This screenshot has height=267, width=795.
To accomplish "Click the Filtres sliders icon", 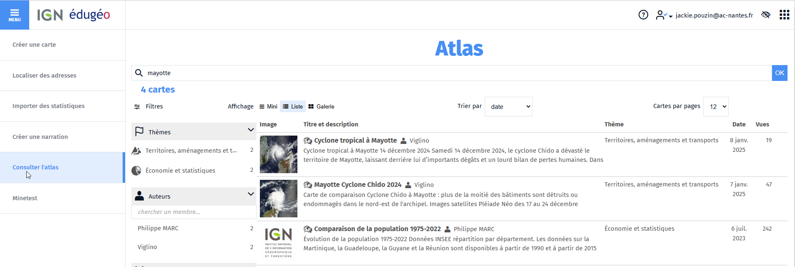I will (x=137, y=107).
